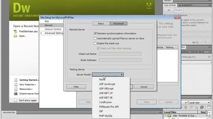Choose ASP VBScript server model

[x=106, y=89]
